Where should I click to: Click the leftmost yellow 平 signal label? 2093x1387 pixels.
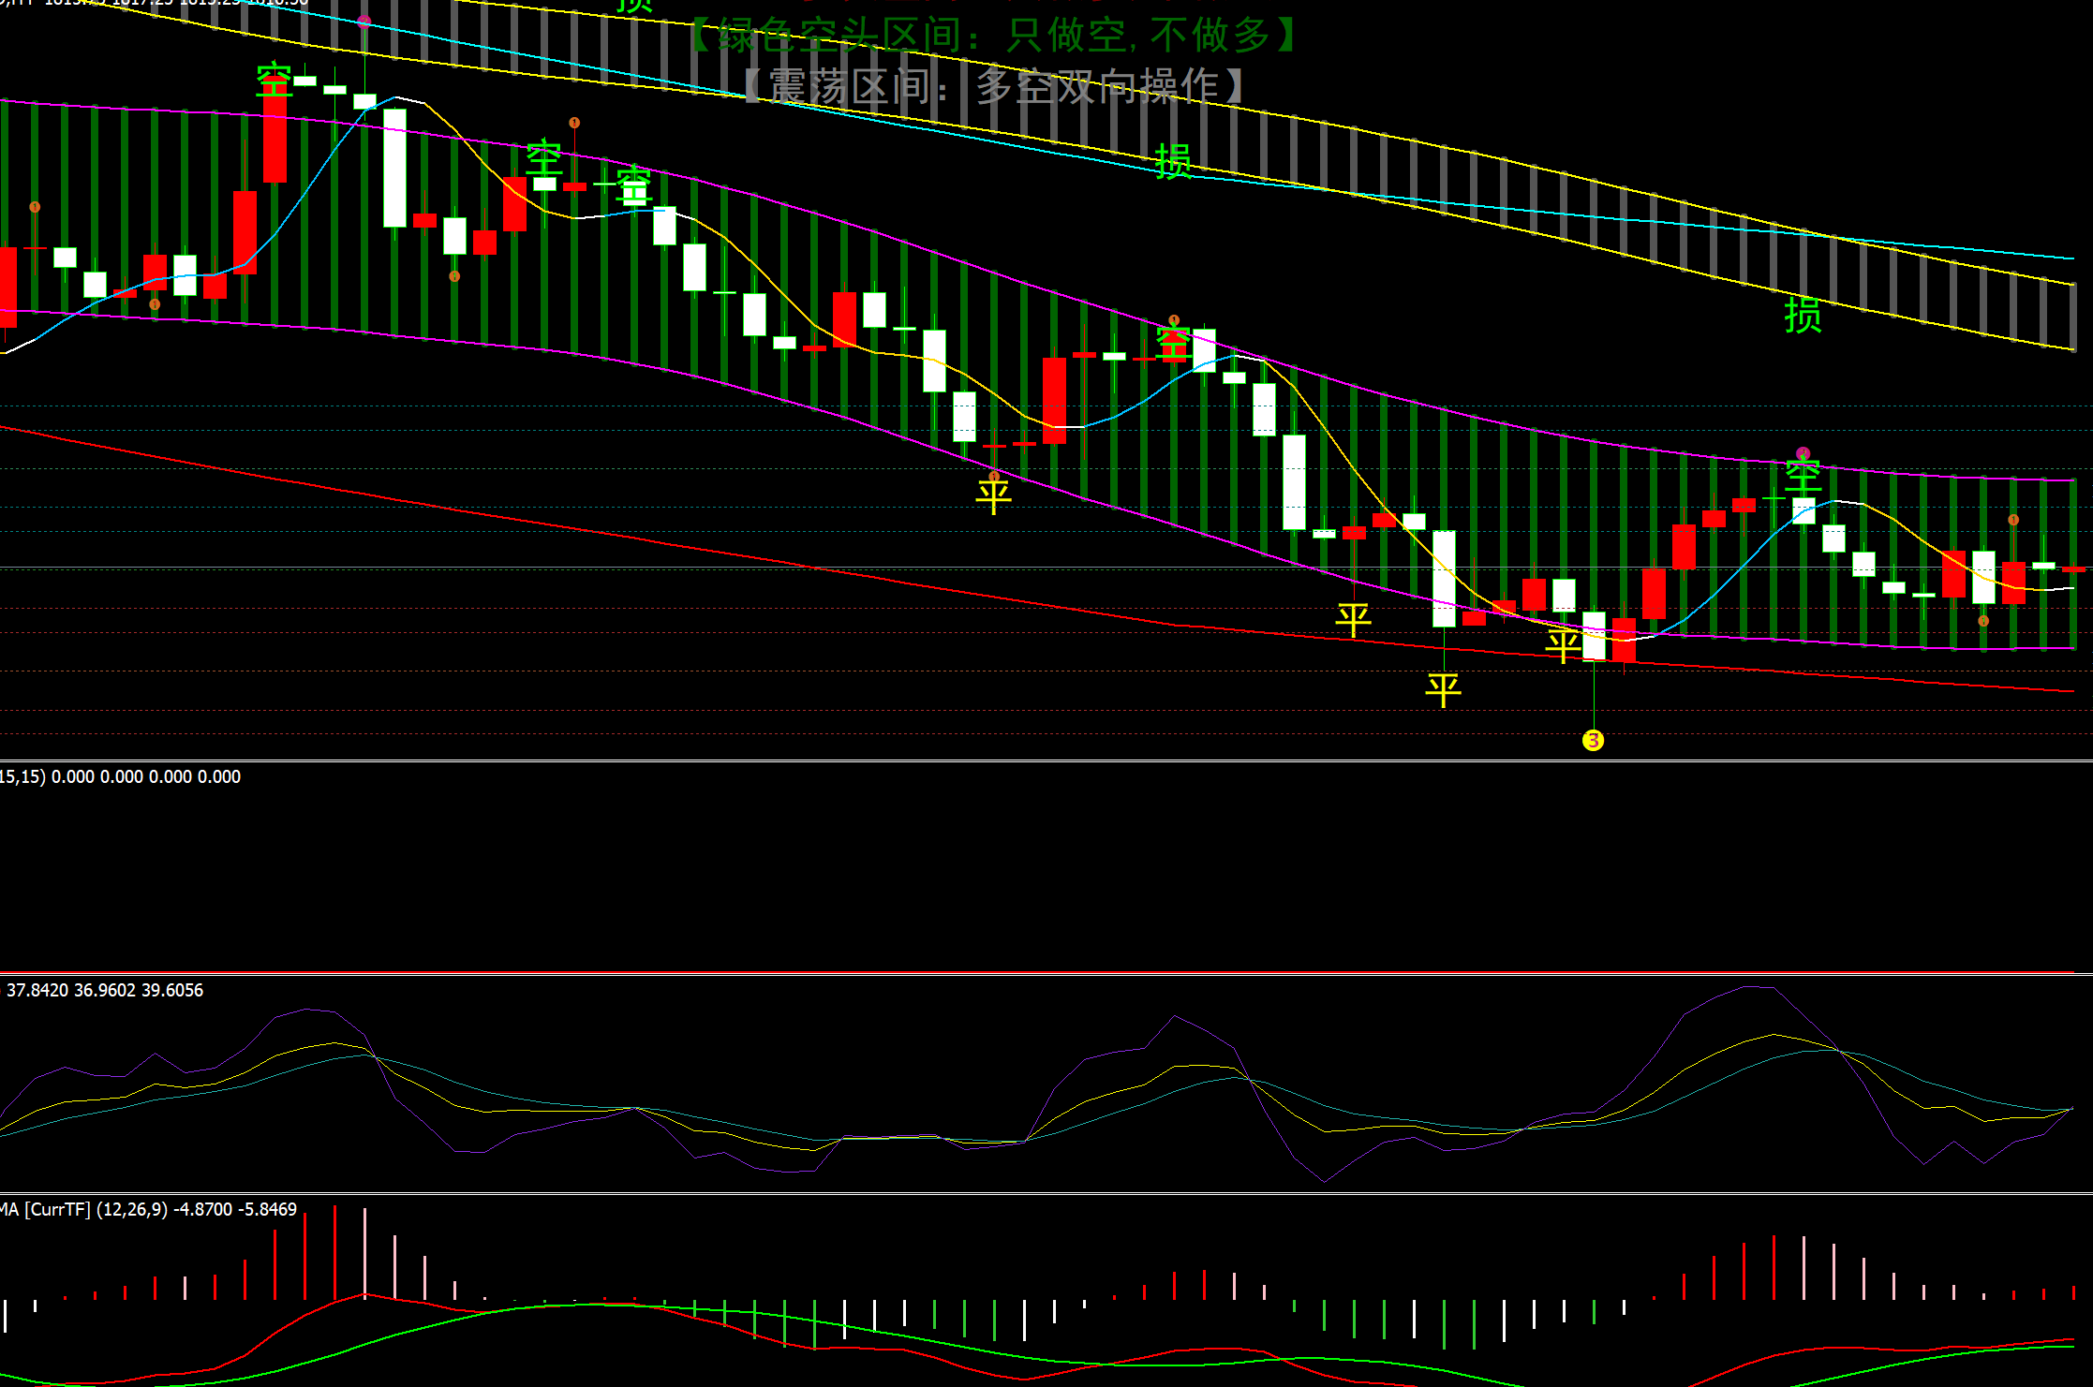click(x=993, y=494)
